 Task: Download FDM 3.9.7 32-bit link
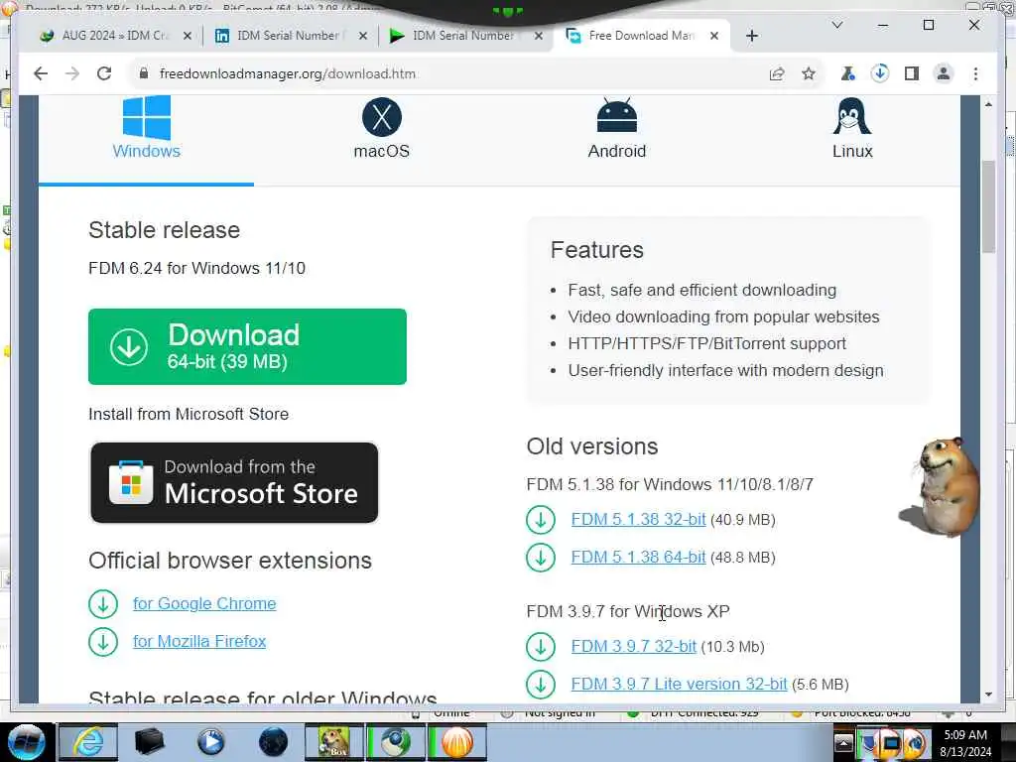[x=634, y=647]
